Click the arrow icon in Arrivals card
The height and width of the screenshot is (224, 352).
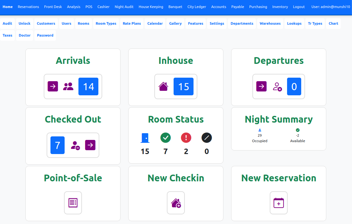[53, 86]
